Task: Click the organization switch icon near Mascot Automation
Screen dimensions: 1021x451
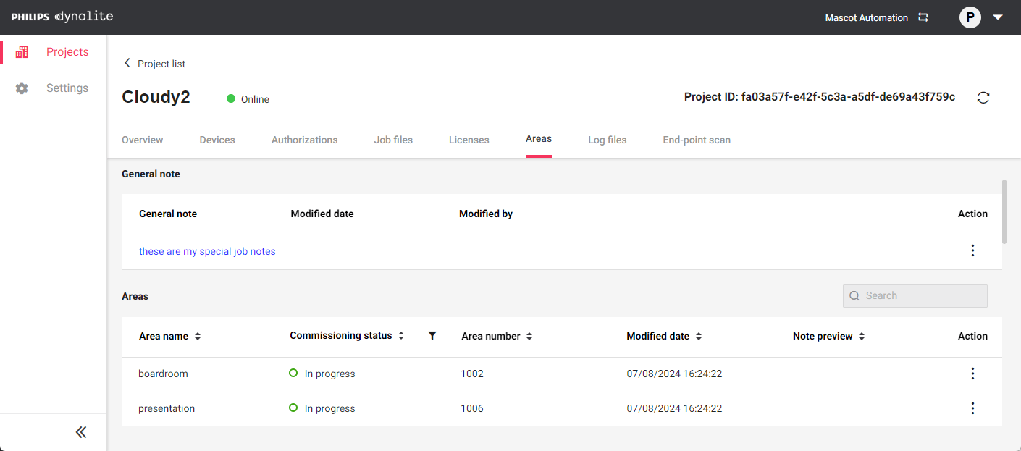Action: point(923,17)
